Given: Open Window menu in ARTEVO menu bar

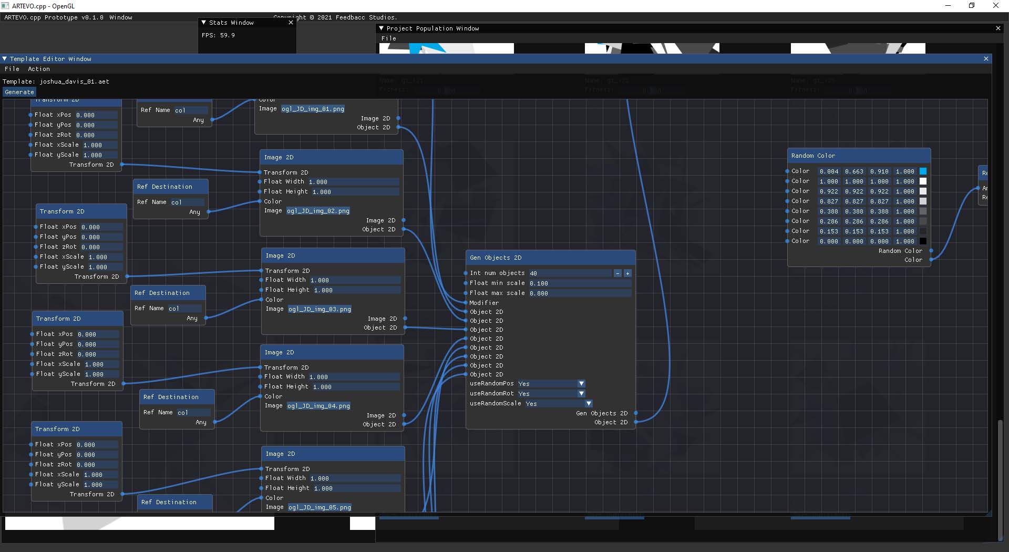Looking at the screenshot, I should pos(121,17).
